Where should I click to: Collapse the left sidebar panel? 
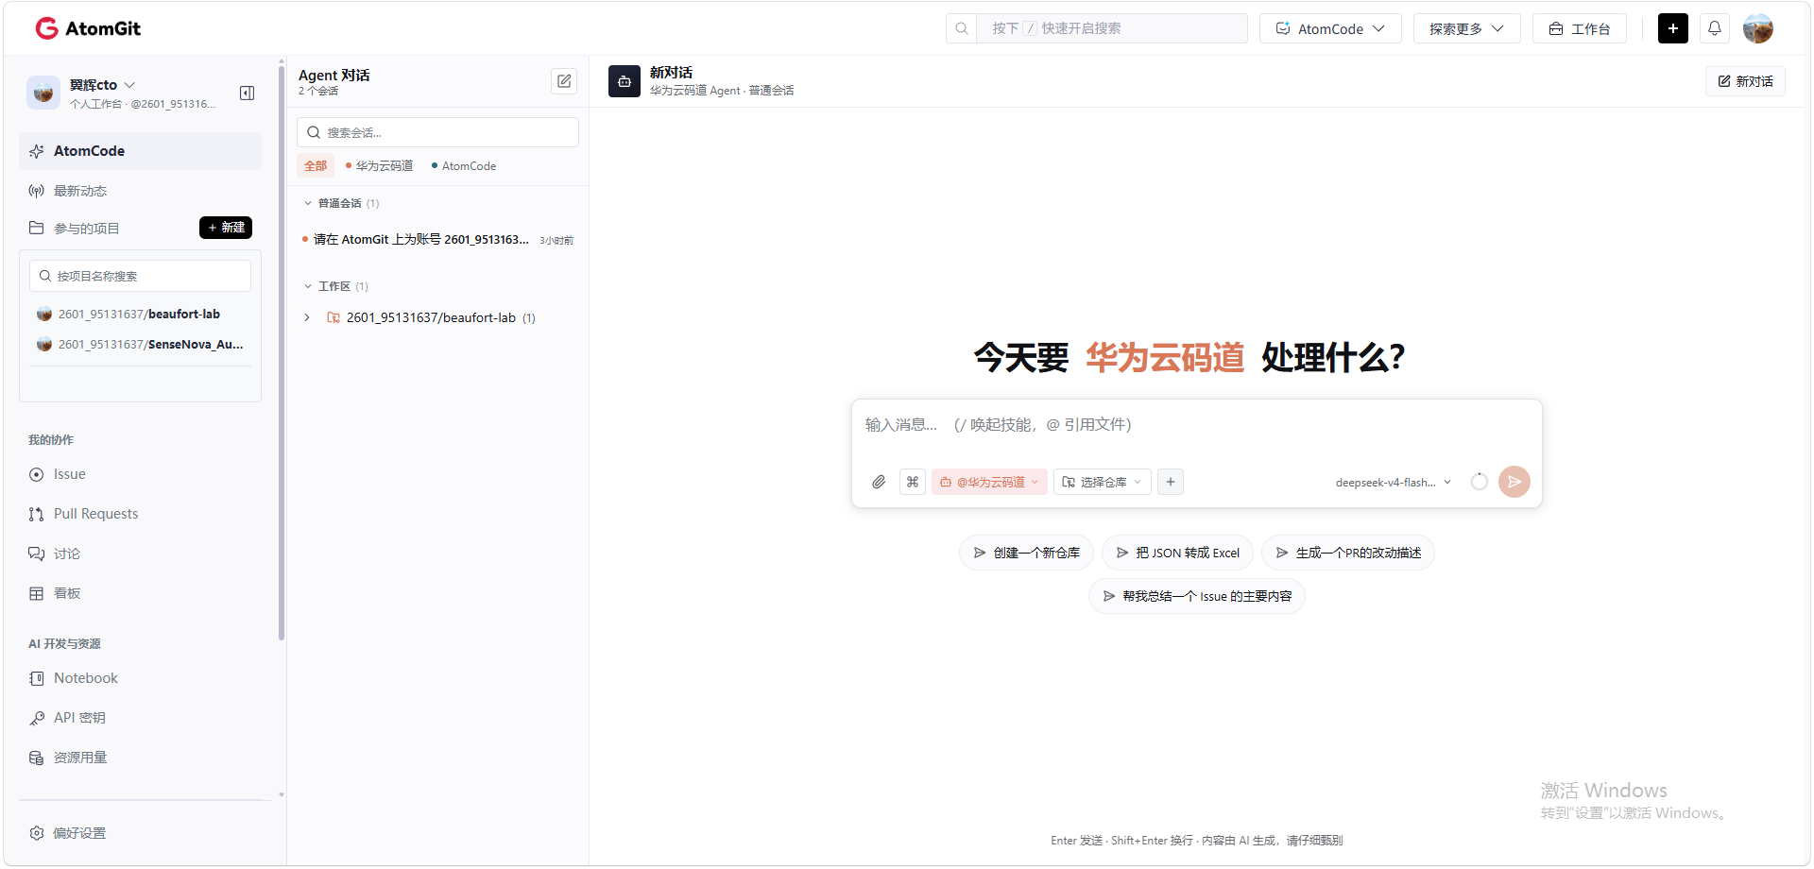point(247,93)
